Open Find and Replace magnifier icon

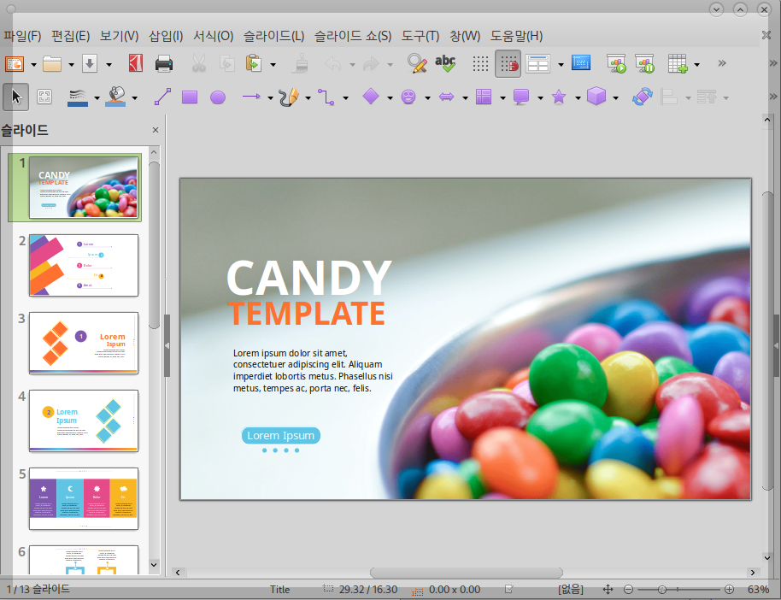pos(417,64)
